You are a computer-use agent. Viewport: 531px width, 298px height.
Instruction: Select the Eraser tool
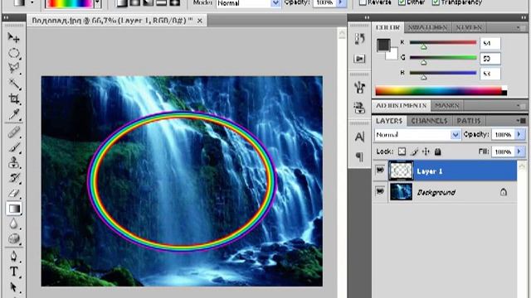pos(13,193)
